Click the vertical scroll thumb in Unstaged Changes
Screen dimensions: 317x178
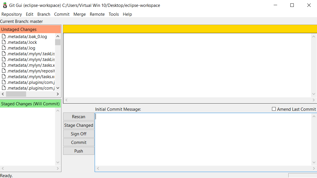pyautogui.click(x=58, y=42)
